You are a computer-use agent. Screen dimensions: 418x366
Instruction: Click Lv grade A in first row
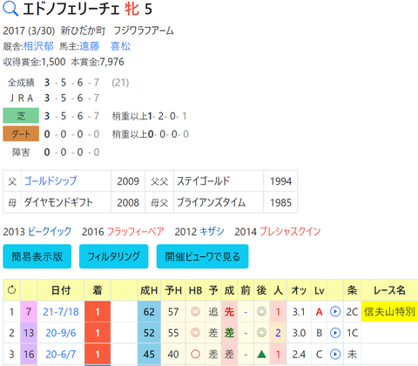click(x=320, y=312)
